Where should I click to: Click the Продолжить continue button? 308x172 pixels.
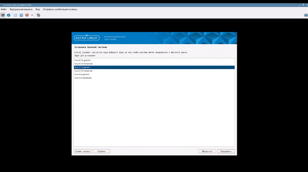(226, 151)
